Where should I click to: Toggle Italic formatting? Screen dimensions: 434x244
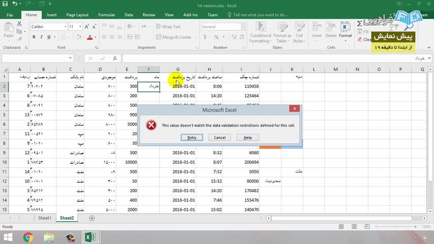[41, 37]
